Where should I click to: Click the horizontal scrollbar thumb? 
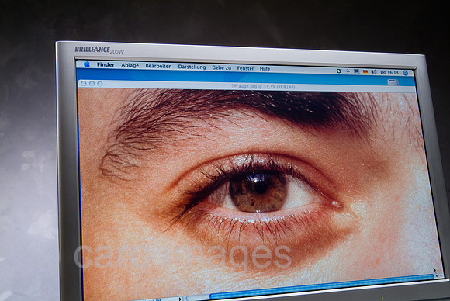click(x=321, y=285)
